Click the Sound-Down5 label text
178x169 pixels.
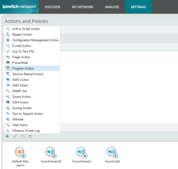pyautogui.click(x=82, y=161)
